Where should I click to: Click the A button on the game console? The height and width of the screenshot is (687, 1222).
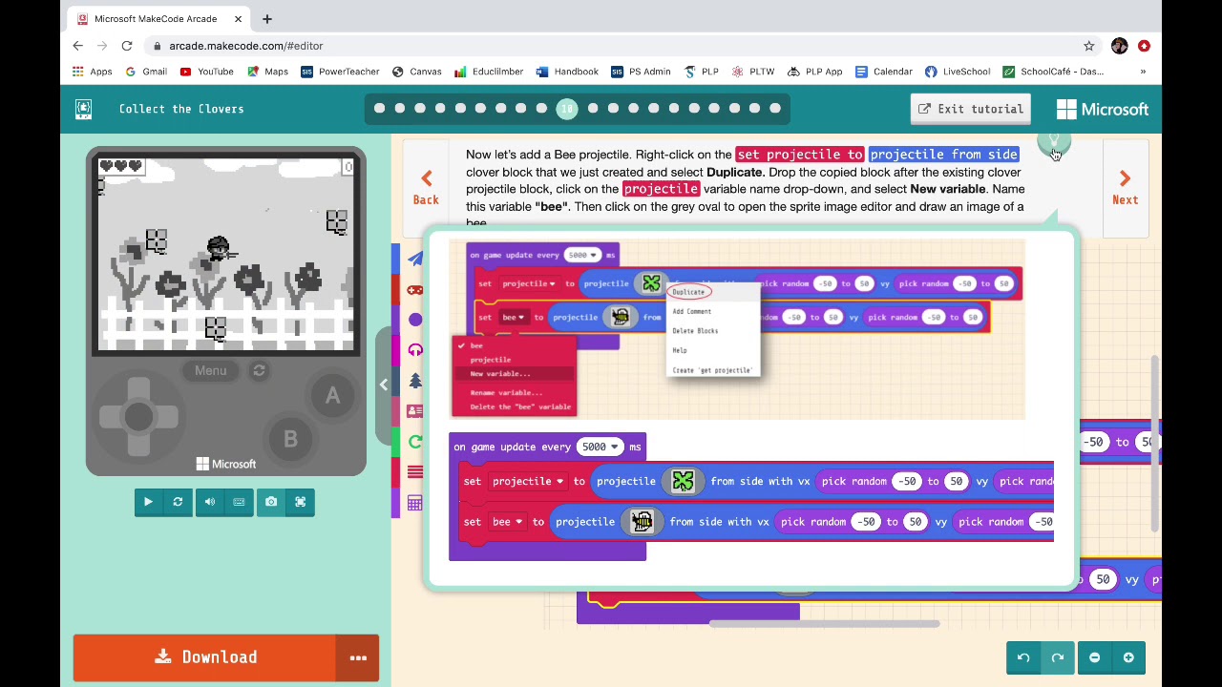[332, 396]
